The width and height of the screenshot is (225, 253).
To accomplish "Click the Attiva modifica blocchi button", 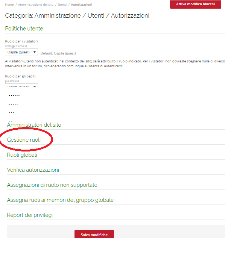I will pos(195,5).
